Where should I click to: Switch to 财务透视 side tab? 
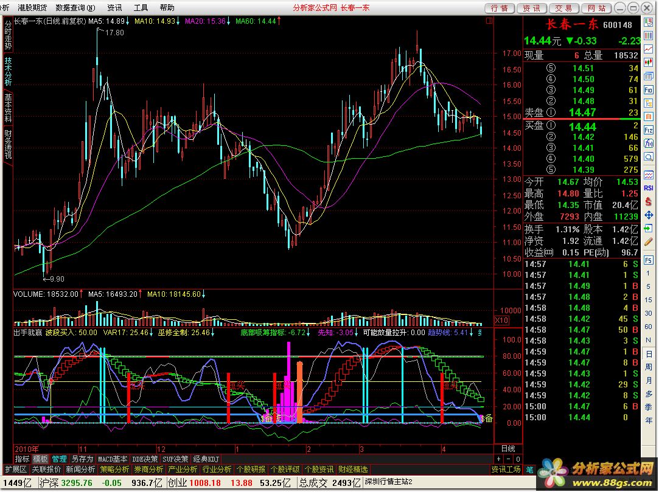click(x=8, y=144)
